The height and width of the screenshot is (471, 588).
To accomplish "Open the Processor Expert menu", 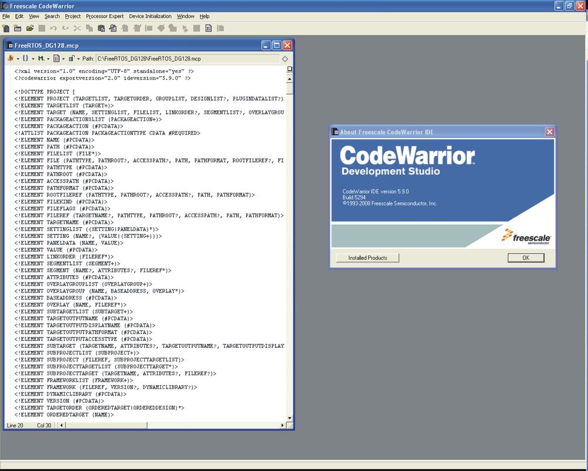I will coord(105,16).
